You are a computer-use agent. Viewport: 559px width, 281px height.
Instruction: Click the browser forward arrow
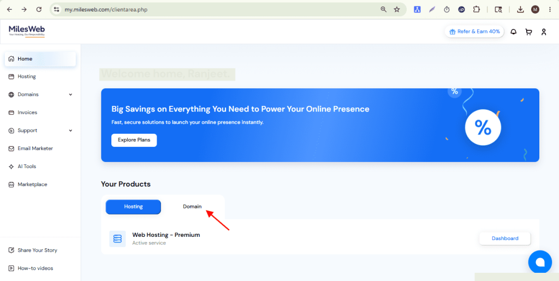(x=24, y=10)
